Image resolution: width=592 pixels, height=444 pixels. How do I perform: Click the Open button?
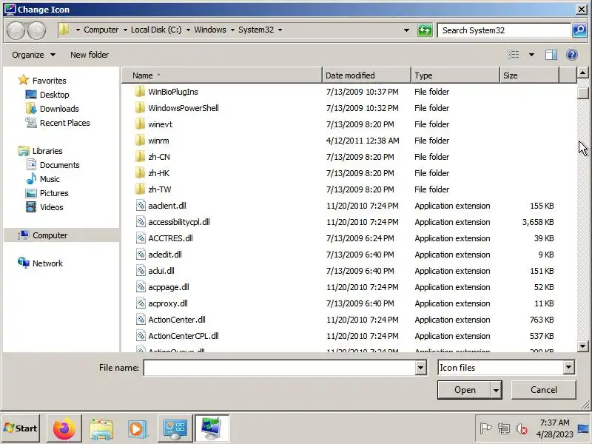coord(465,390)
